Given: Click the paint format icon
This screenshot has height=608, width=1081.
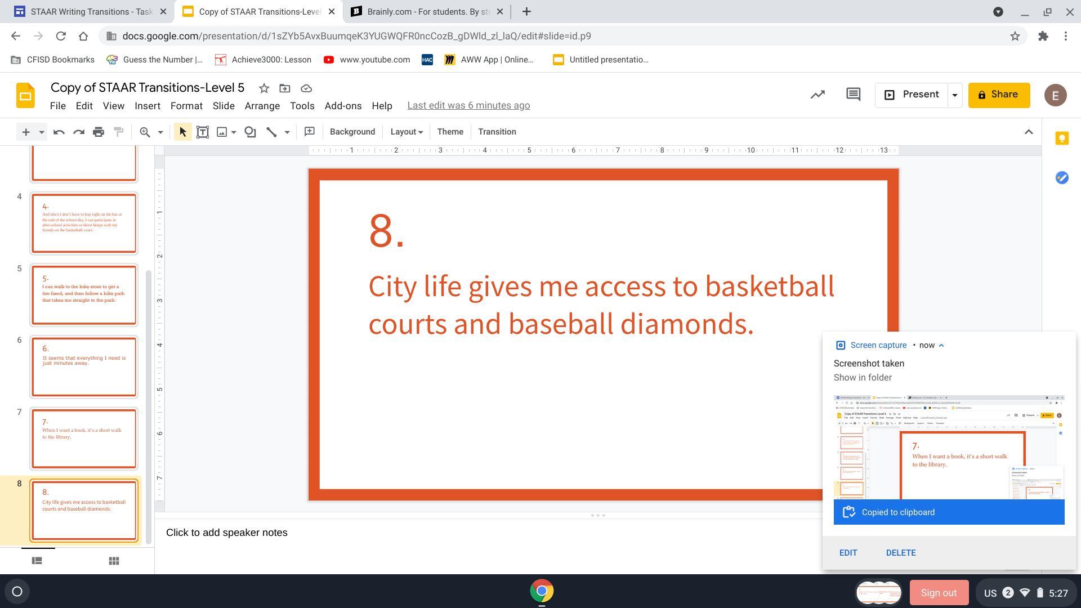Looking at the screenshot, I should [x=118, y=132].
